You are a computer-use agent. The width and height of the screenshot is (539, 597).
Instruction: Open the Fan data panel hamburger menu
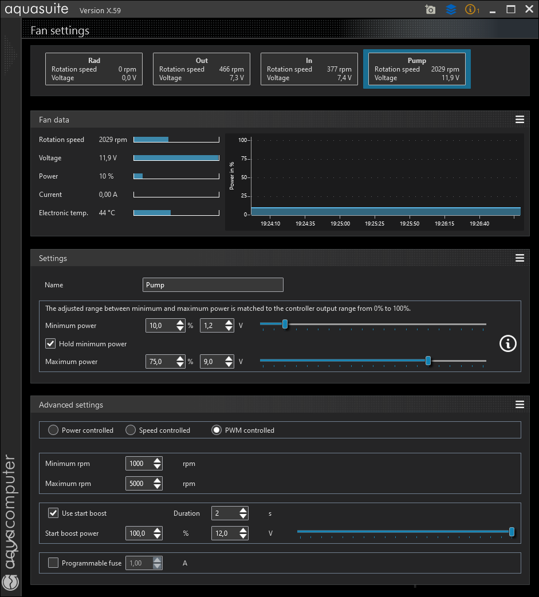click(520, 120)
